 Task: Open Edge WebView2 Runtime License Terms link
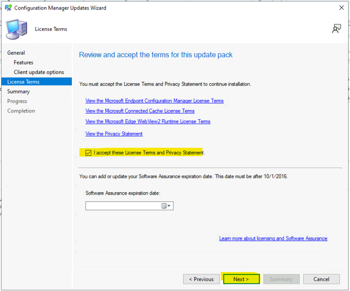coord(148,122)
